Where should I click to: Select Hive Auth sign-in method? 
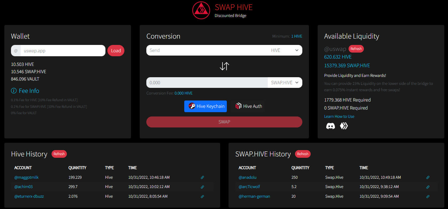(248, 106)
